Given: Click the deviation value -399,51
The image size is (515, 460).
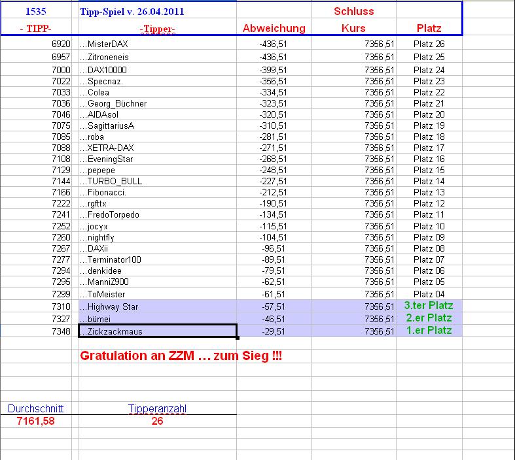Looking at the screenshot, I should tap(273, 70).
